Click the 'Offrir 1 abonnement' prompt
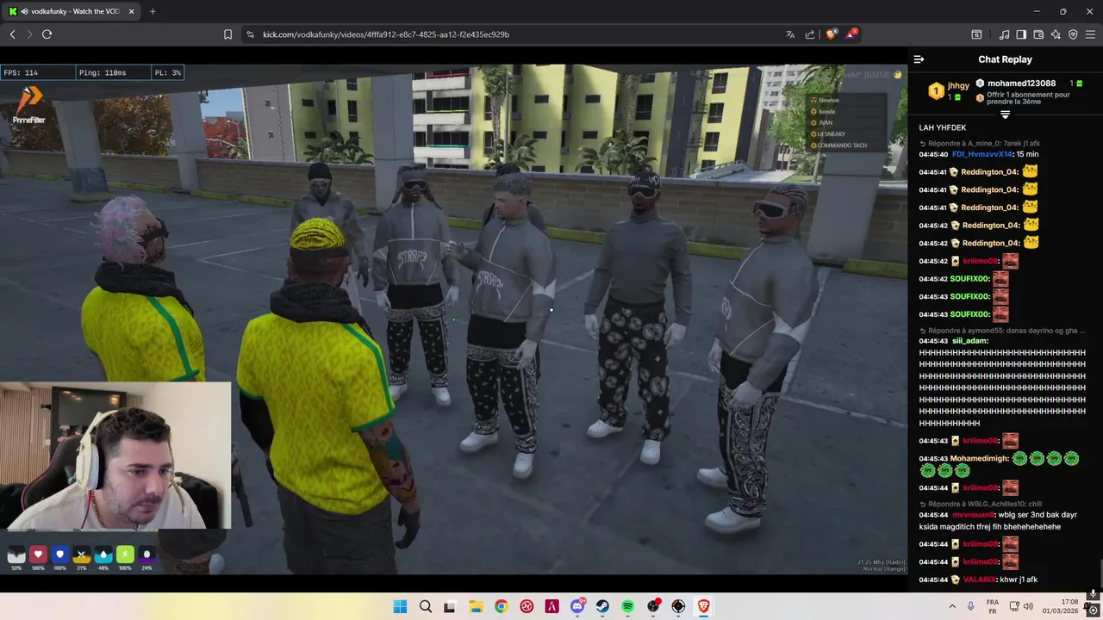 (x=1028, y=97)
